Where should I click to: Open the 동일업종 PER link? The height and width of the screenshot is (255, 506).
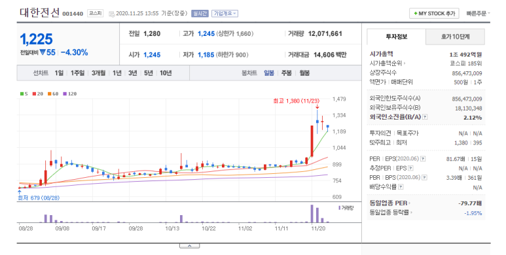pyautogui.click(x=390, y=203)
